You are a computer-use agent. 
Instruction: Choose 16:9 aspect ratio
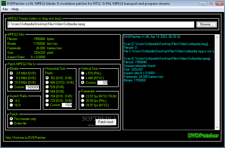tap(15, 105)
